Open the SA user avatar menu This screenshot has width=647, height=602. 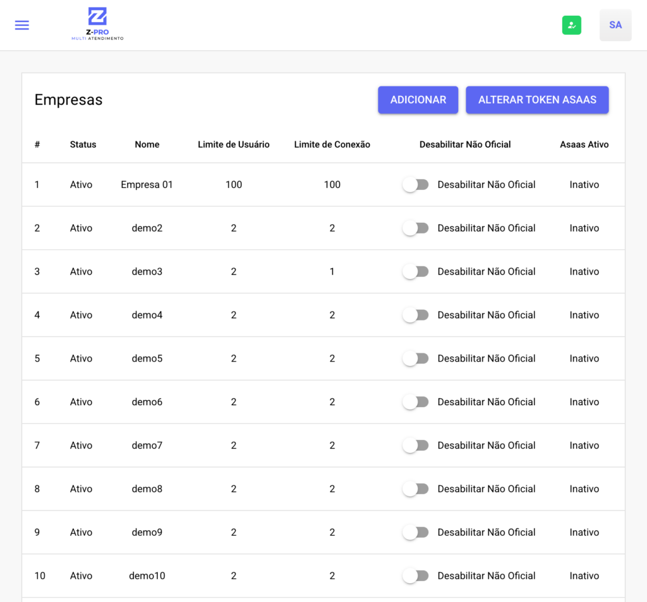[x=615, y=25]
